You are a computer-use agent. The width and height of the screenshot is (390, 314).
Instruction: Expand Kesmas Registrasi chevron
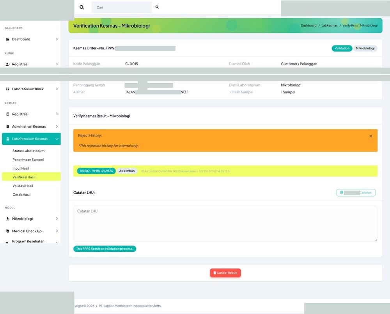point(57,114)
